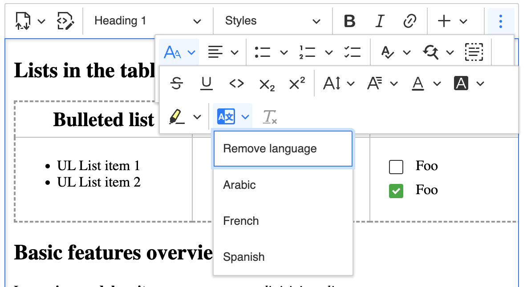The width and height of the screenshot is (527, 287).
Task: Insert a link with the link icon
Action: (409, 20)
